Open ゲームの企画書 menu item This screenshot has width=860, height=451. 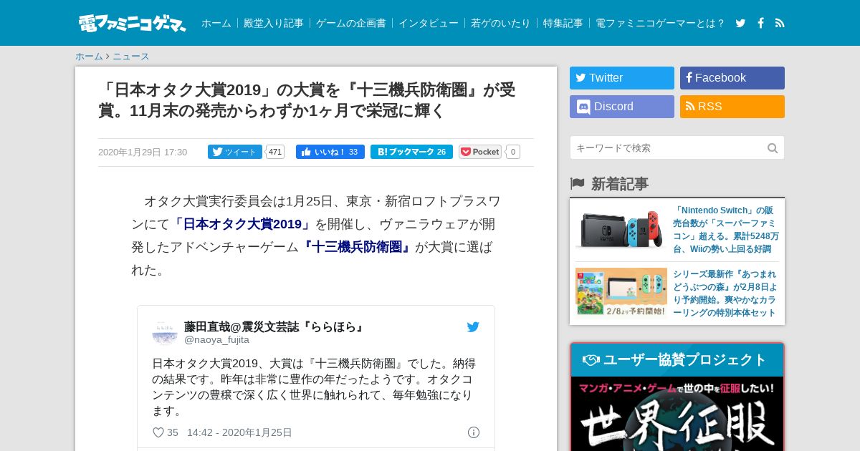pos(351,23)
